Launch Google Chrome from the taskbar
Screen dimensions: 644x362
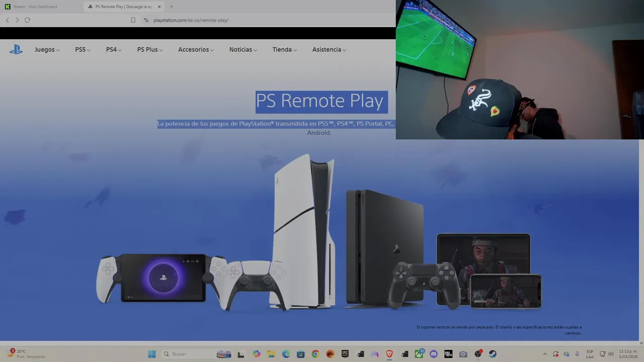pyautogui.click(x=315, y=354)
